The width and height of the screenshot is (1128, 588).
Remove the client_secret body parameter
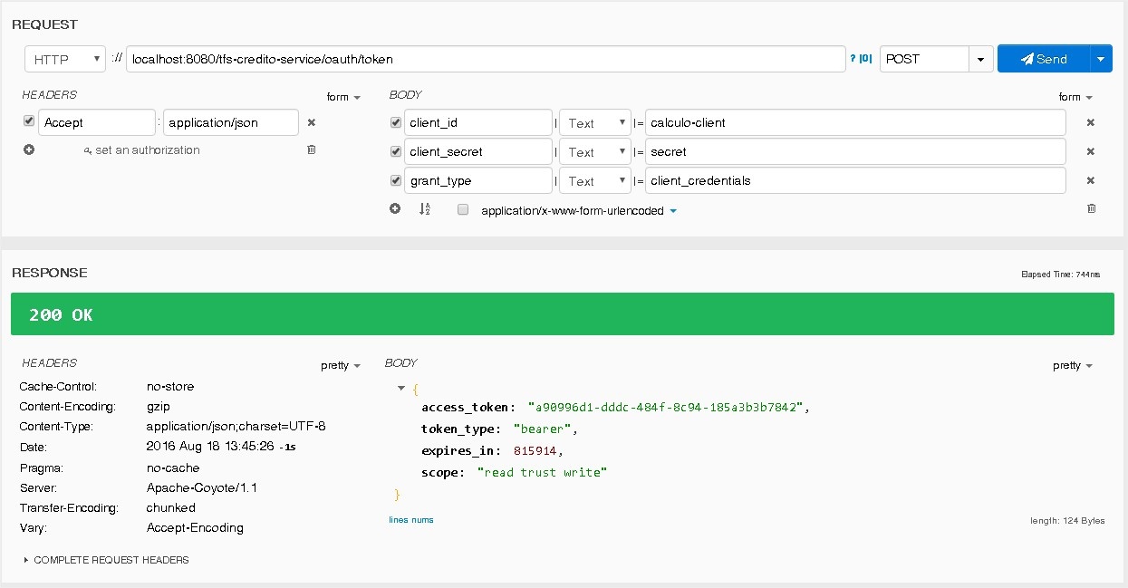(1091, 151)
